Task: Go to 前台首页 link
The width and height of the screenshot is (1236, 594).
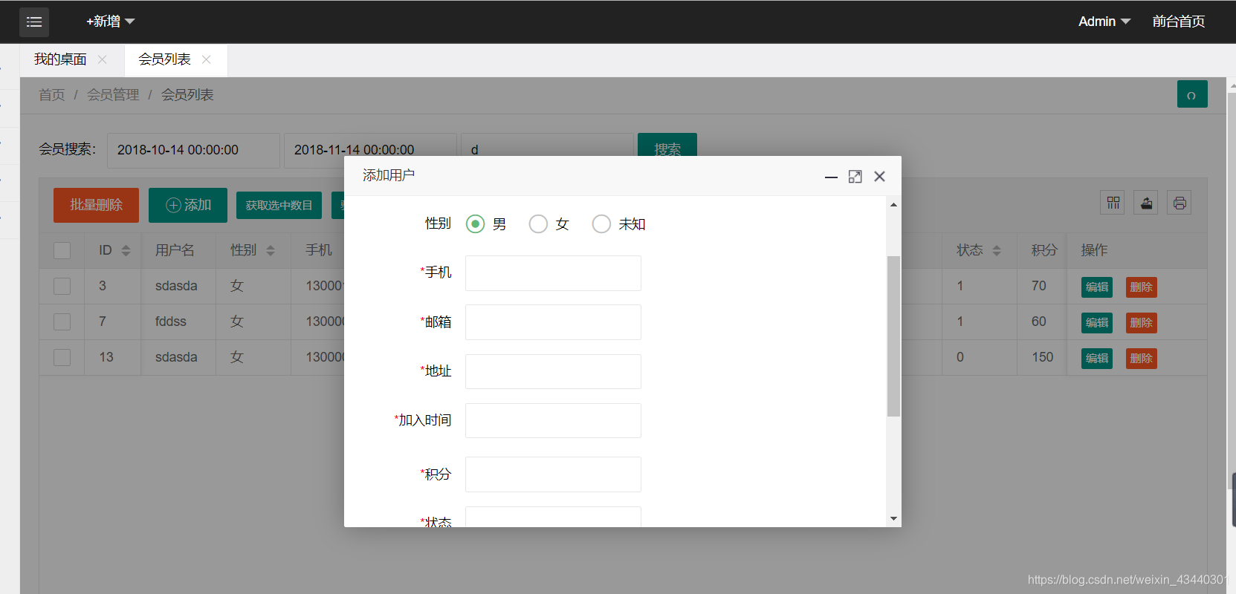Action: pyautogui.click(x=1179, y=22)
